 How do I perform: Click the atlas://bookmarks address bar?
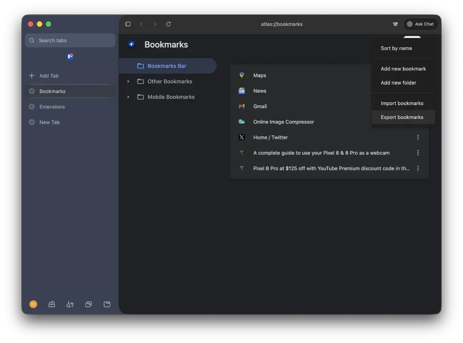pyautogui.click(x=282, y=24)
